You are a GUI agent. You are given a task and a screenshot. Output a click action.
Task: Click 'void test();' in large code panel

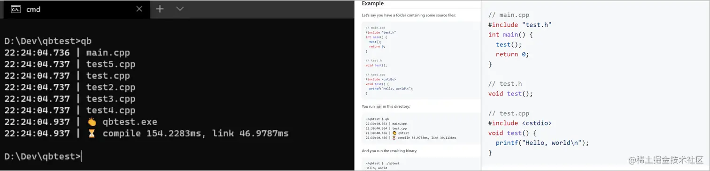pyautogui.click(x=510, y=94)
